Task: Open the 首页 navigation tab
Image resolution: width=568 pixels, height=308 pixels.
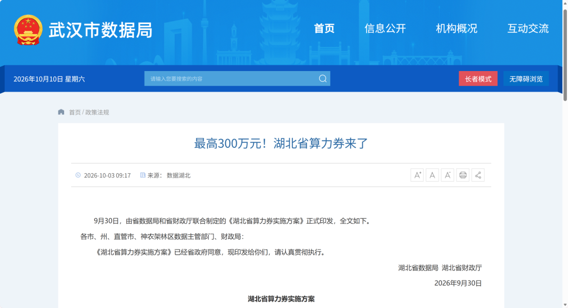Action: click(x=324, y=28)
